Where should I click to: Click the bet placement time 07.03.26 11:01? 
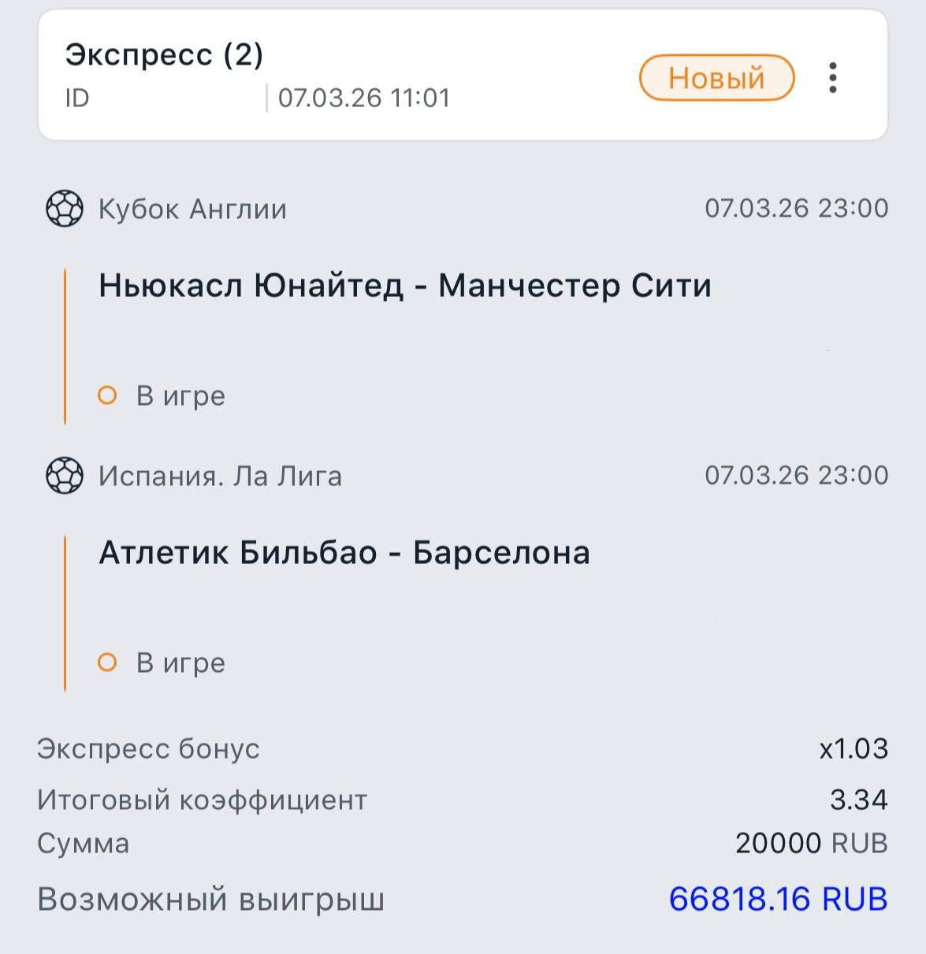point(364,98)
